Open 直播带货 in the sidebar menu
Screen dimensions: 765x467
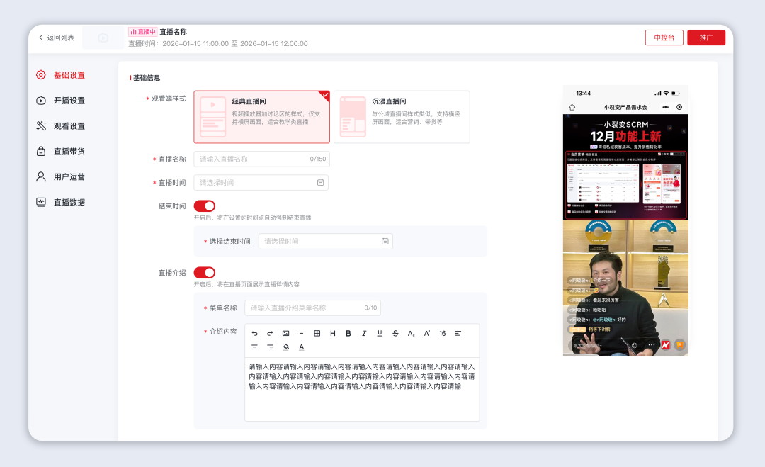click(69, 152)
